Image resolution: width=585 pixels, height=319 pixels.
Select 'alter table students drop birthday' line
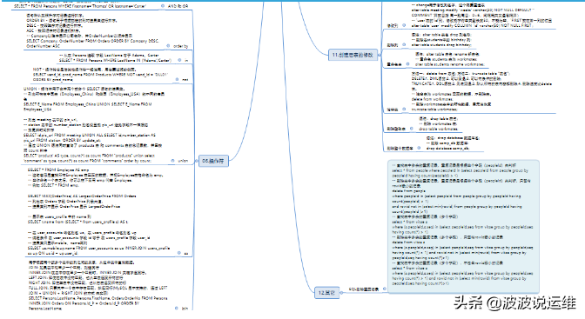pyautogui.click(x=441, y=45)
